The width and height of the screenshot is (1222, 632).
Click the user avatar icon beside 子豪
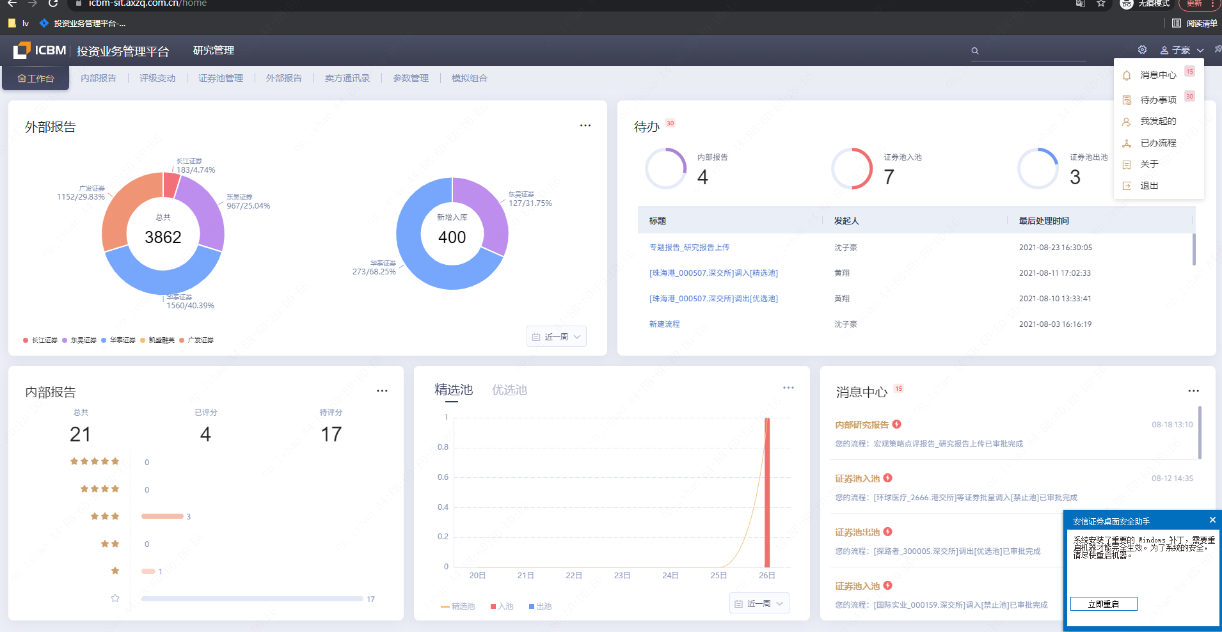click(x=1164, y=50)
